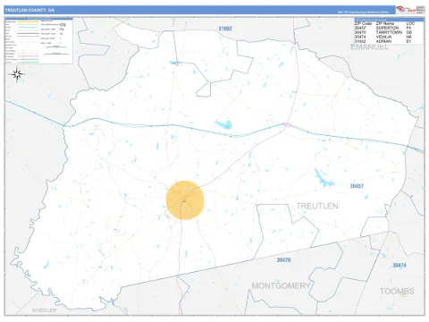Screen dimensions: 429x322
Task: Click the compass rose icon
Action: (17, 74)
